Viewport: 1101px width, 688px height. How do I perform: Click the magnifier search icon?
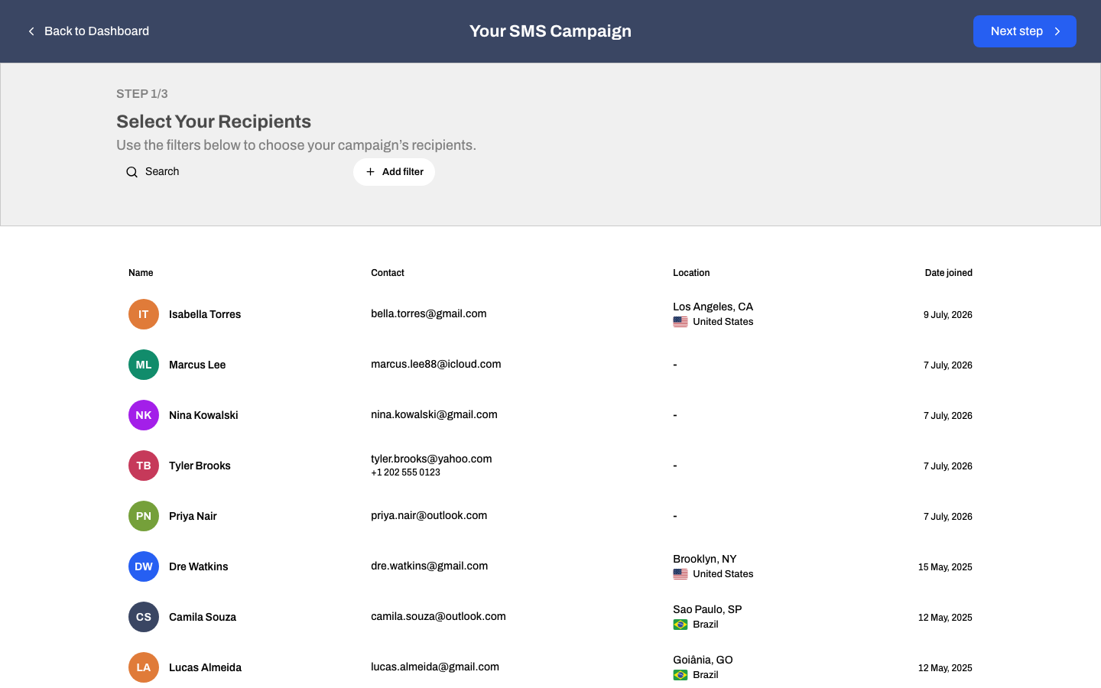tap(132, 172)
